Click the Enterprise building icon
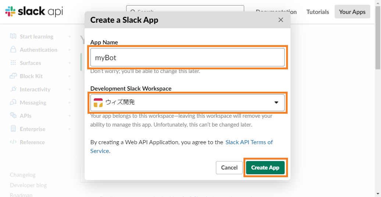Screen dimensions: 381x197 click(13, 129)
